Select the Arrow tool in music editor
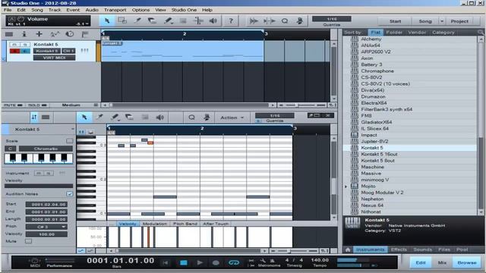 84,117
